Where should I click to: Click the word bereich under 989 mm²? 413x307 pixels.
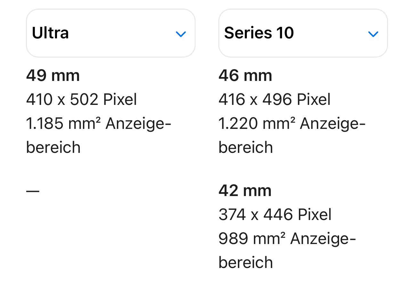click(x=246, y=263)
